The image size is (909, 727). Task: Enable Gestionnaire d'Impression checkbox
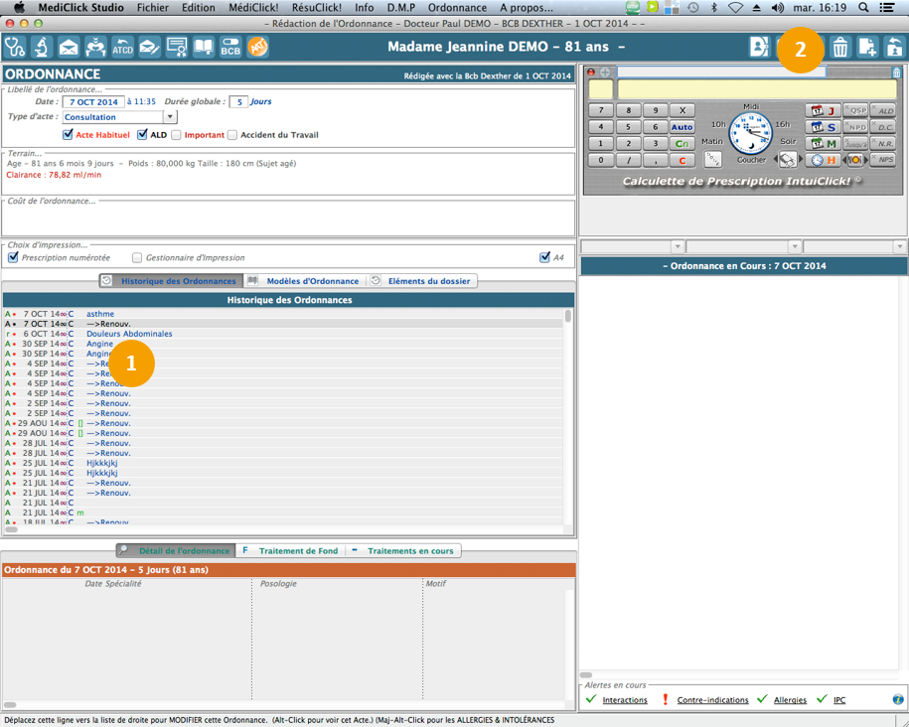tap(137, 257)
